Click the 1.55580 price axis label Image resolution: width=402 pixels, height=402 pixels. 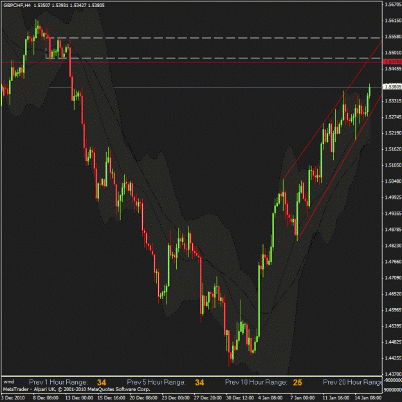pyautogui.click(x=393, y=37)
